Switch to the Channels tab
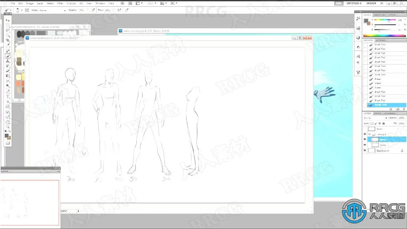 coord(390,113)
